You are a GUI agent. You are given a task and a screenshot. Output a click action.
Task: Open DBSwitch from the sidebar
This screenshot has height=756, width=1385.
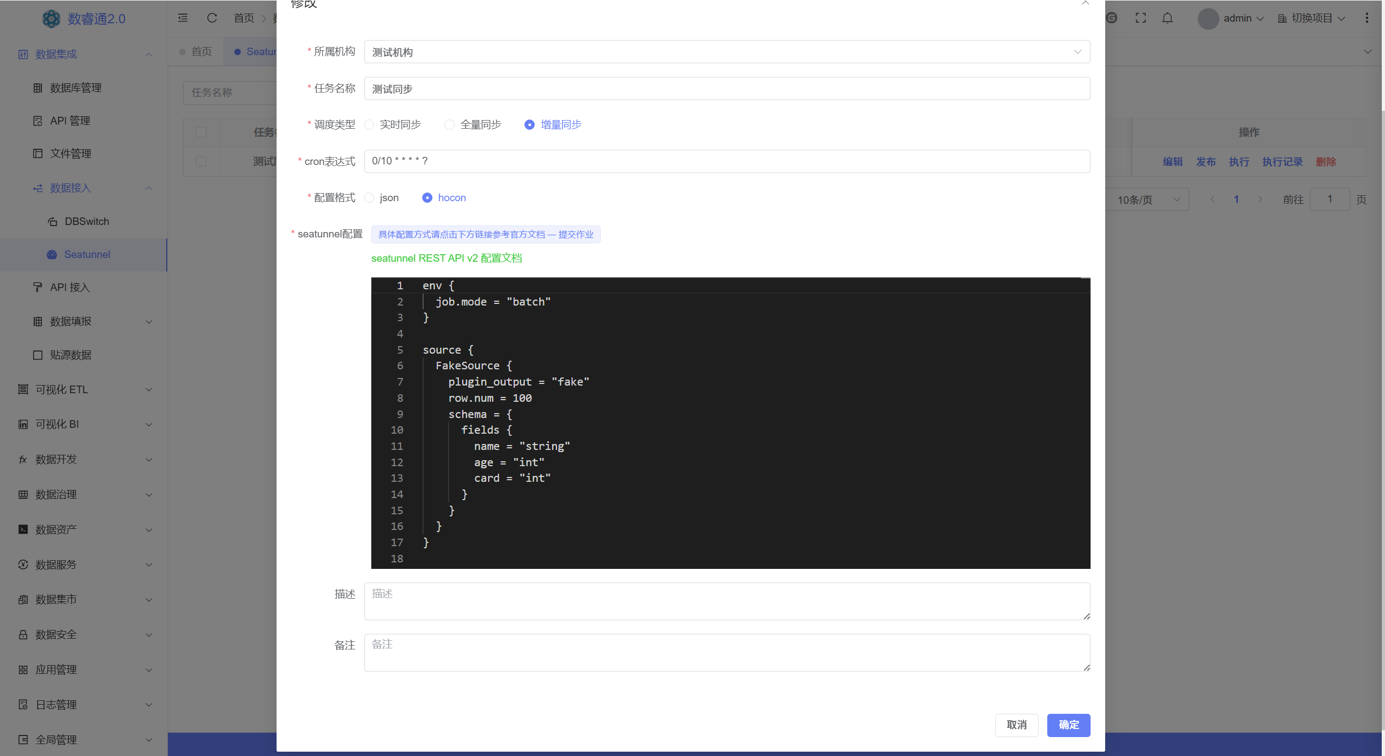(x=87, y=221)
